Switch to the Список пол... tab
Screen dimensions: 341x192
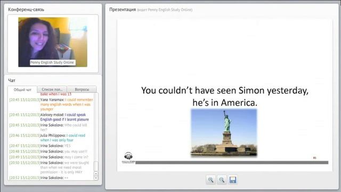(52, 89)
